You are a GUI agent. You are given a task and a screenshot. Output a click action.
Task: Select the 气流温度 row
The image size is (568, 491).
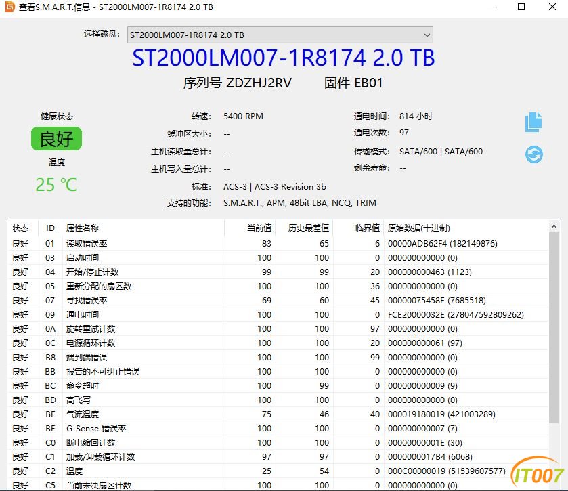pos(278,414)
